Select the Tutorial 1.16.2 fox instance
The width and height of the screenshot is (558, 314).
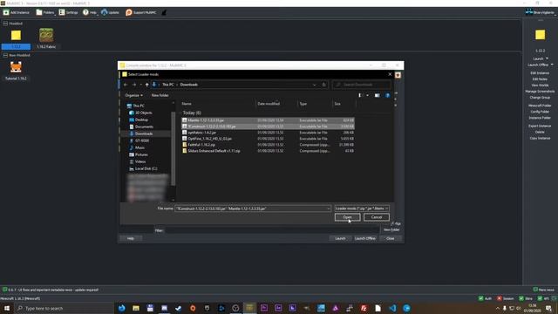pos(16,67)
